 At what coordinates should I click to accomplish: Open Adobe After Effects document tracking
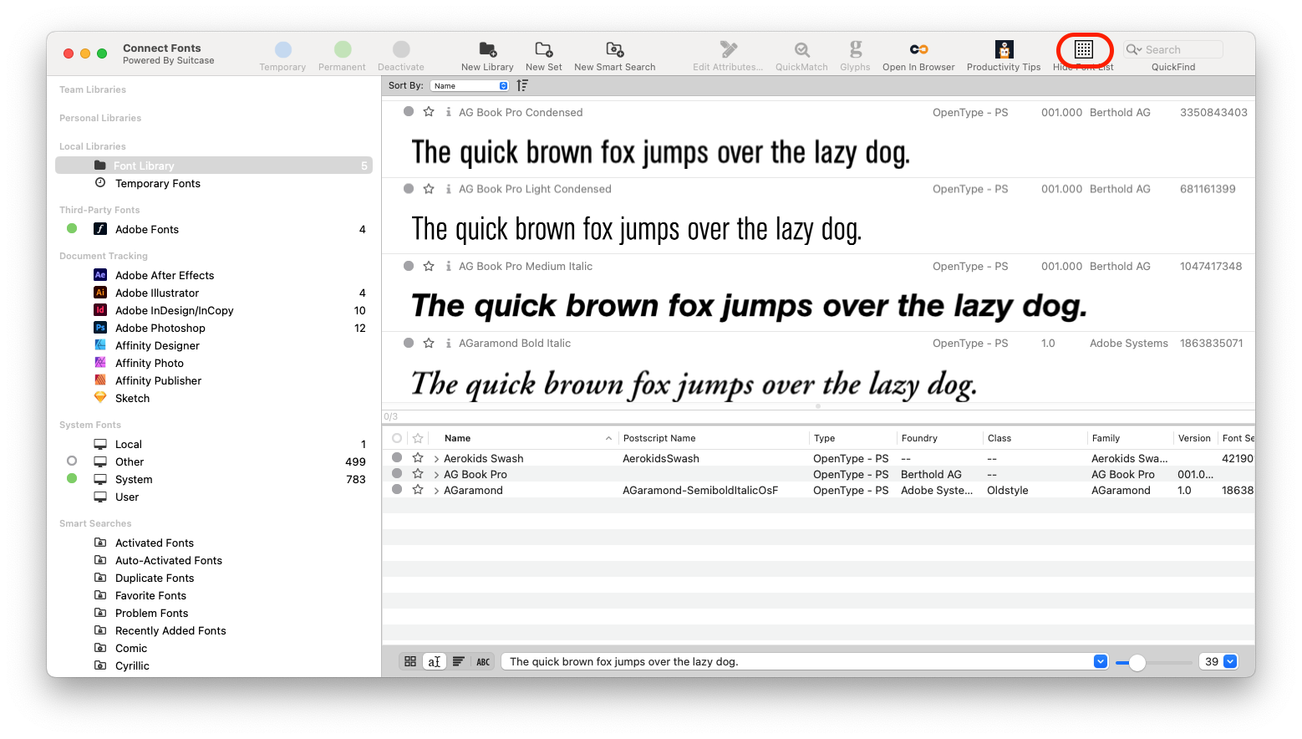pos(165,275)
